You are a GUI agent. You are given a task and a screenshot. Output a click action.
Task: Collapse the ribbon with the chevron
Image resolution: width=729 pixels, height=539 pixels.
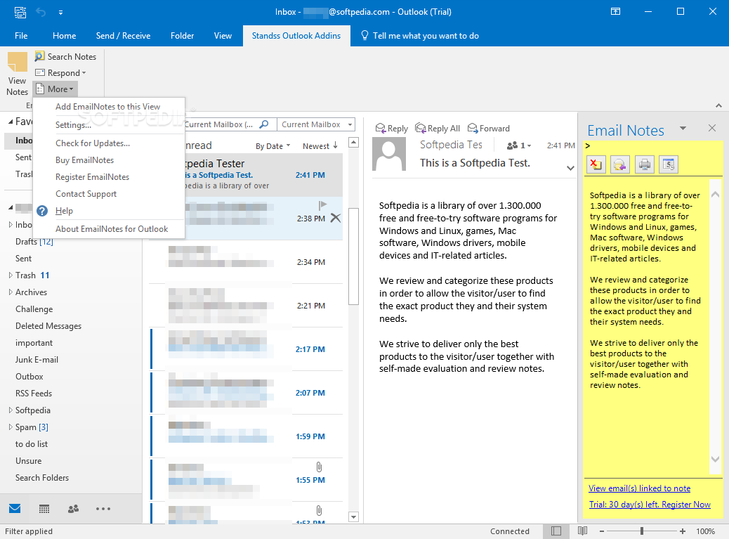coord(718,106)
